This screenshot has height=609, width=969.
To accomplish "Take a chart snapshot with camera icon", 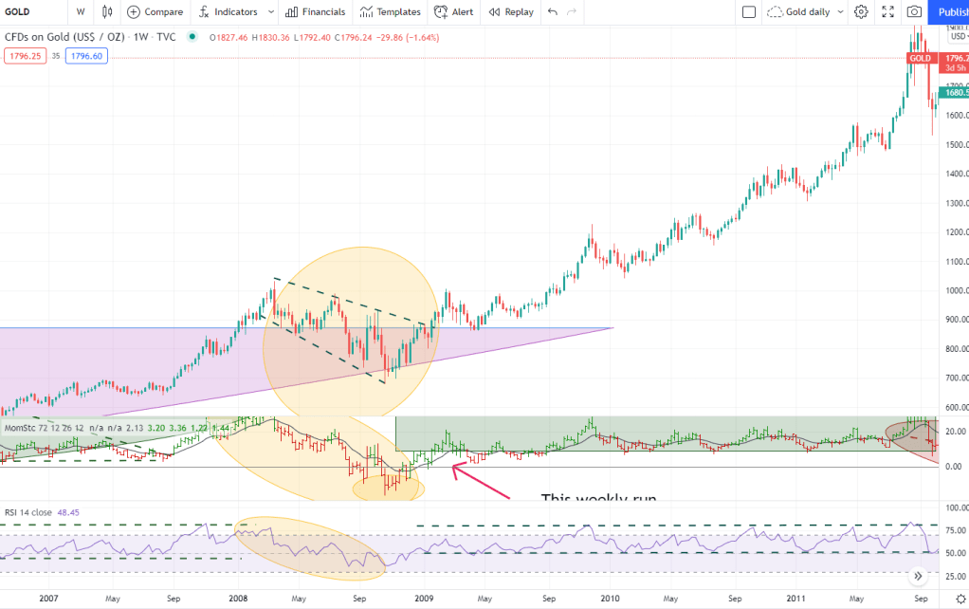I will point(914,12).
